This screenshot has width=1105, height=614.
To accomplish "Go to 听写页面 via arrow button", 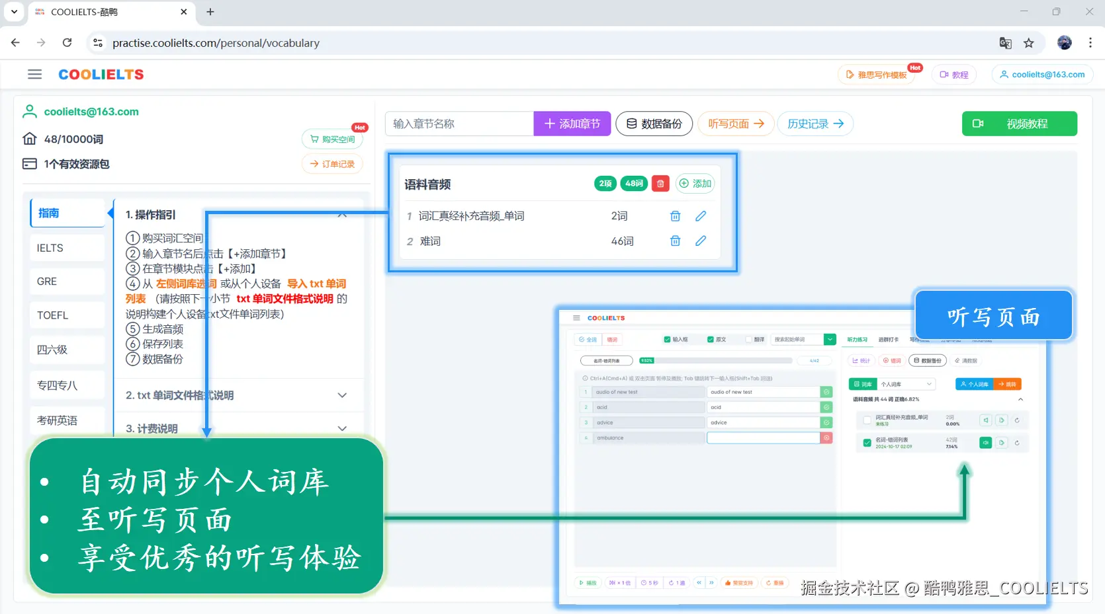I will 736,124.
